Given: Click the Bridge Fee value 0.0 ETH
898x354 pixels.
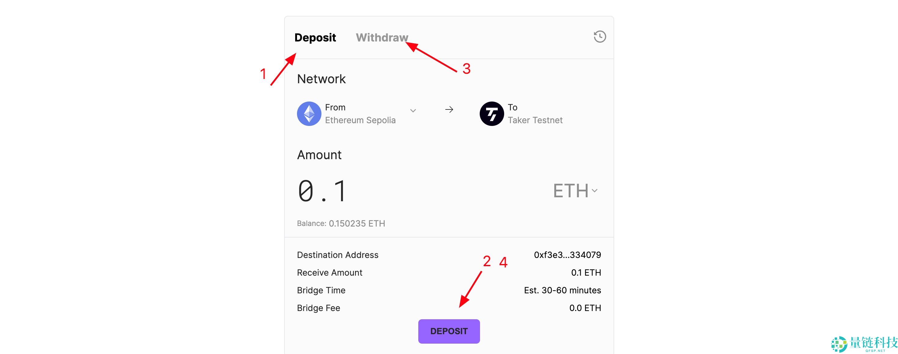Looking at the screenshot, I should tap(585, 308).
